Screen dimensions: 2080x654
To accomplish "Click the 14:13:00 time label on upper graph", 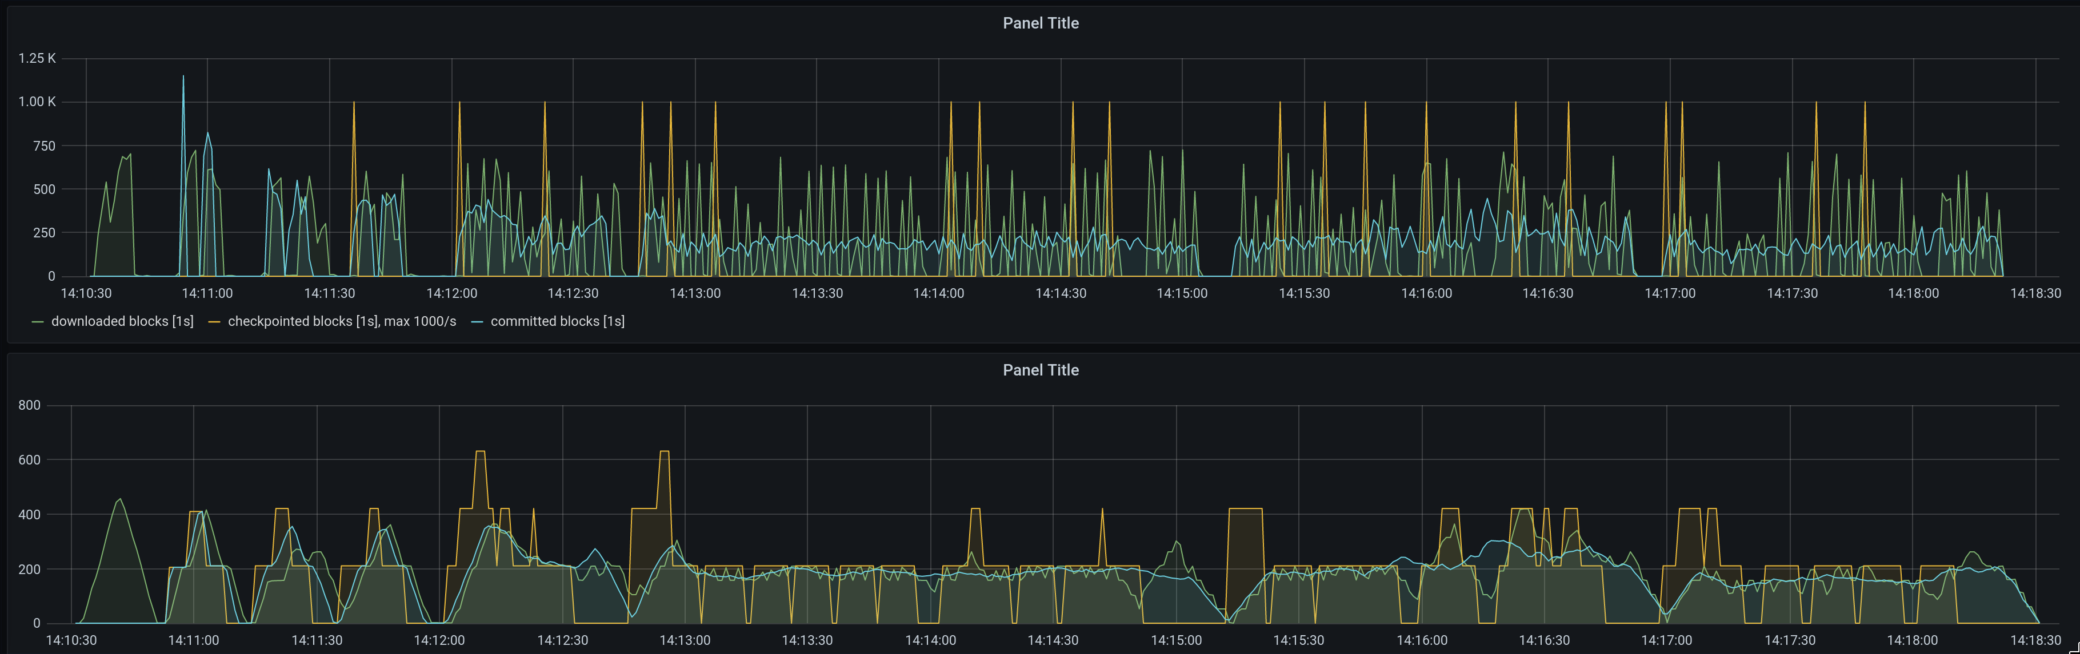I will point(694,293).
